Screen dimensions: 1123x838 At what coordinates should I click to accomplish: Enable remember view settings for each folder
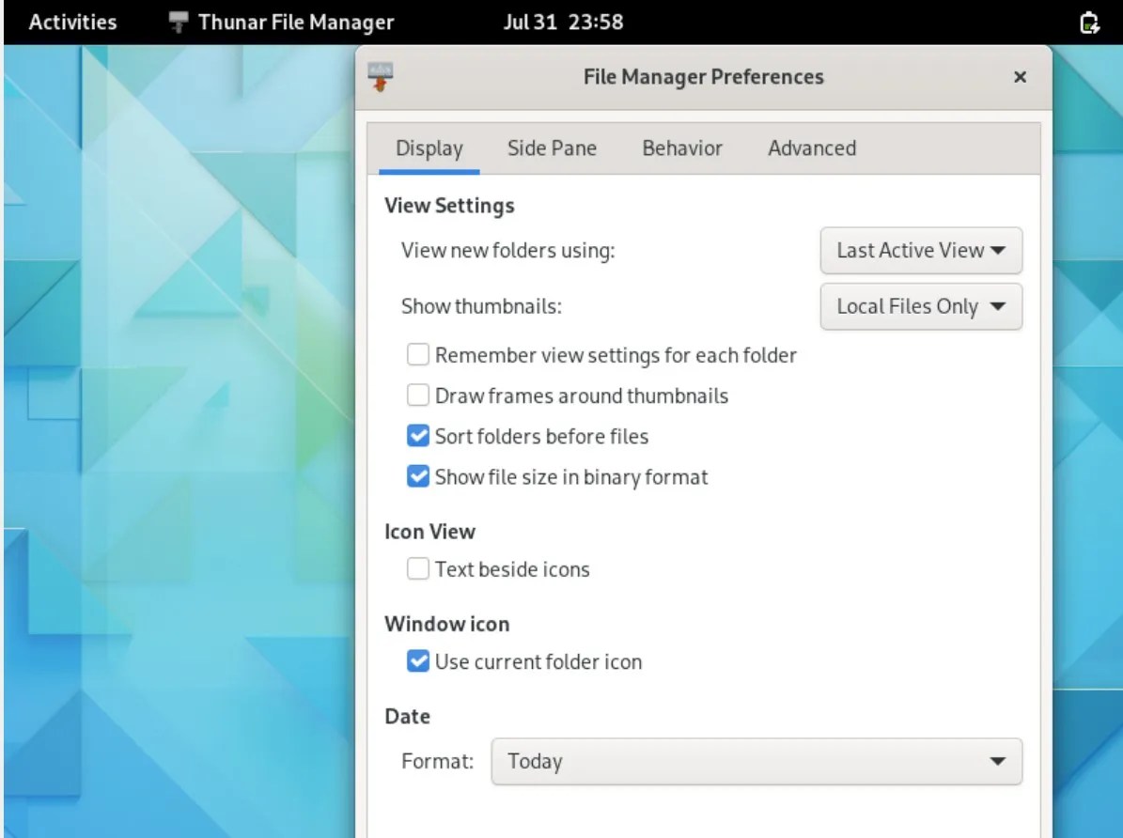417,354
